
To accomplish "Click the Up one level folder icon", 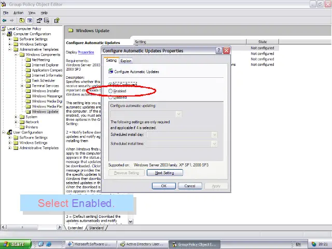I will 22,21.
